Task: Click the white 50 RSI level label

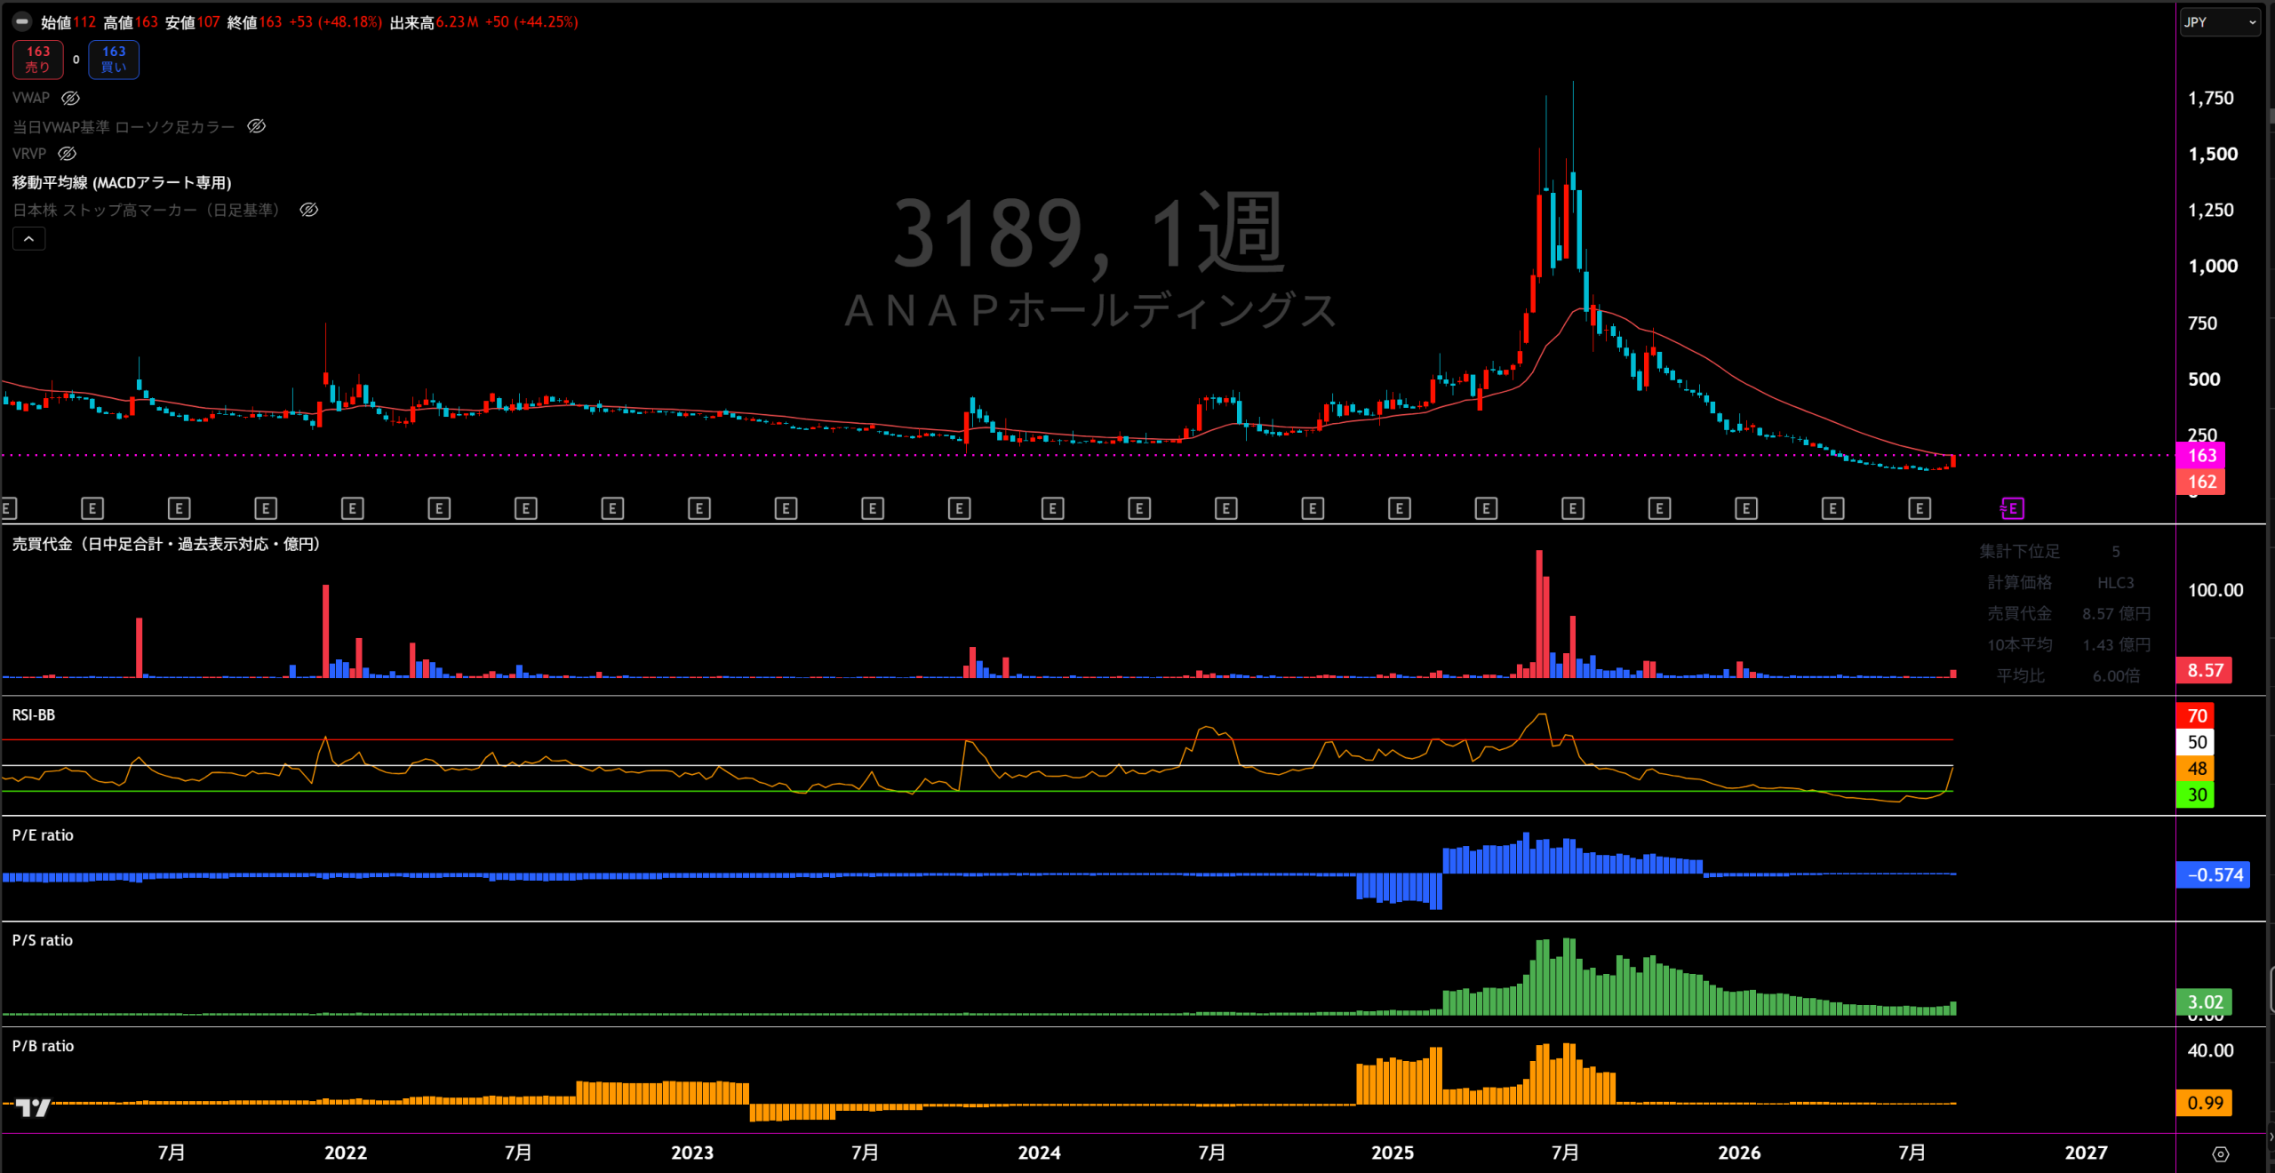Action: 2196,742
